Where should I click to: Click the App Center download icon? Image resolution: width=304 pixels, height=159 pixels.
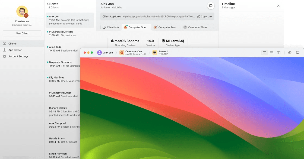pyautogui.click(x=4, y=50)
